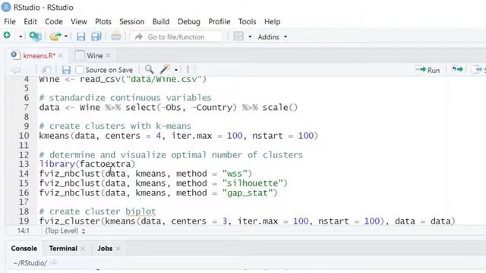This screenshot has width=486, height=273.
Task: Click the editor toolbar save icon
Action: point(66,70)
